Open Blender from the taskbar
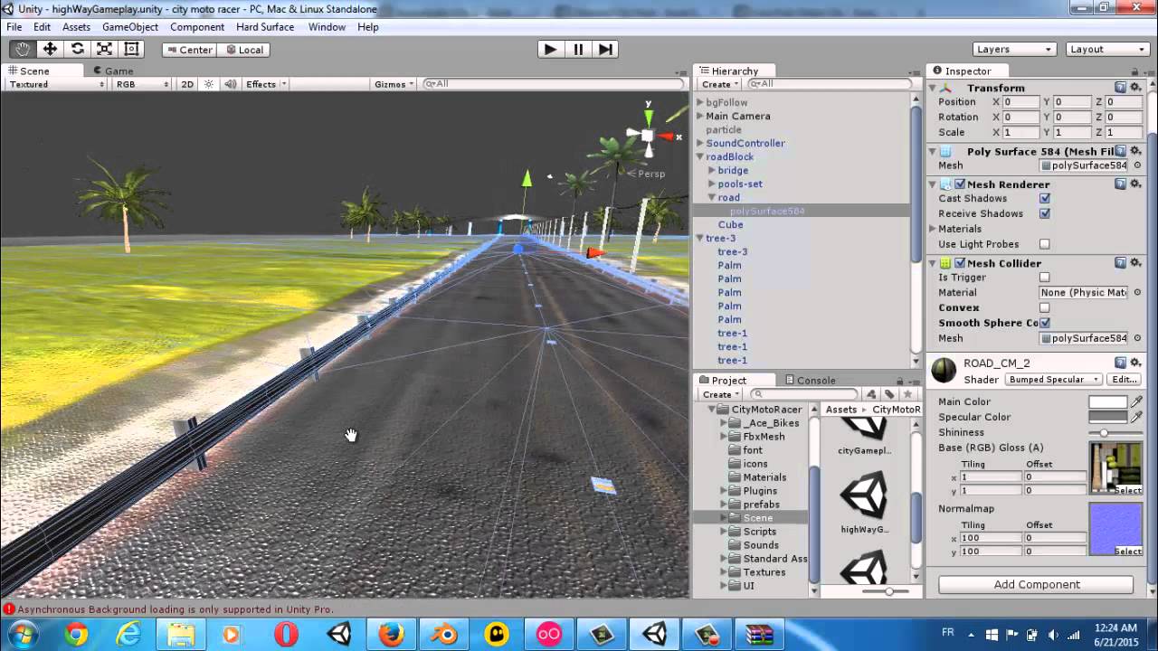Screen dimensions: 1158x651 coord(443,635)
